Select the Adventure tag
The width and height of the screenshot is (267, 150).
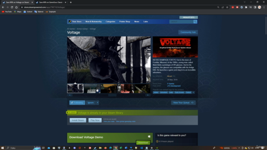[x=164, y=92]
